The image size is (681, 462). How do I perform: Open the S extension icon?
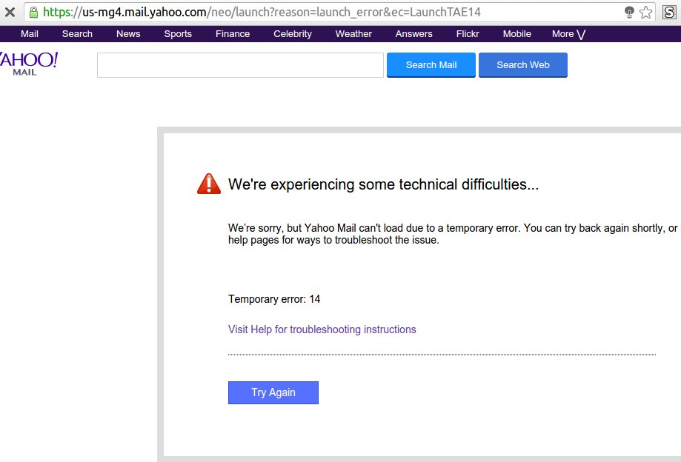pos(669,12)
